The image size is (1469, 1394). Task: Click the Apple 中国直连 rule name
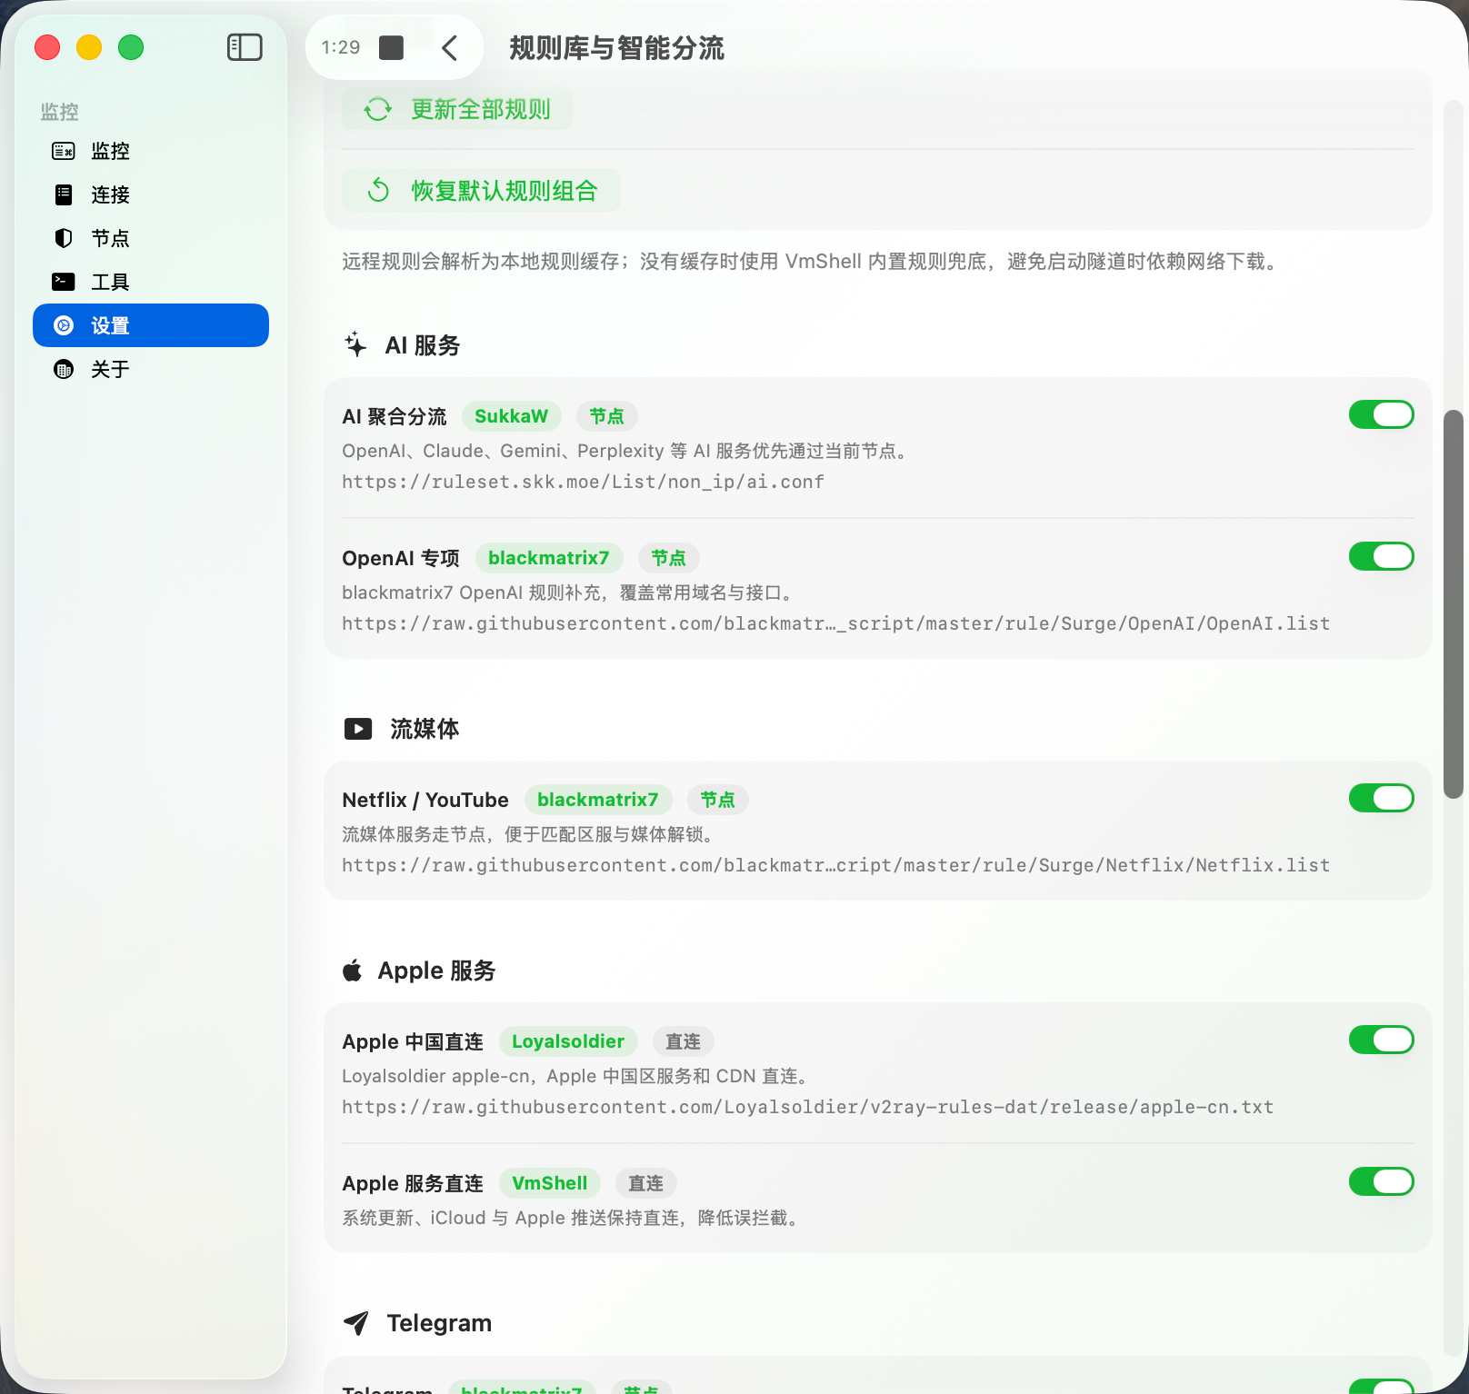click(413, 1041)
